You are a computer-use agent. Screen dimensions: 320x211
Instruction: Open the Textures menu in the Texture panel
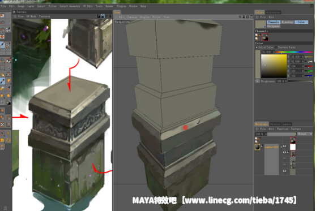(45, 16)
